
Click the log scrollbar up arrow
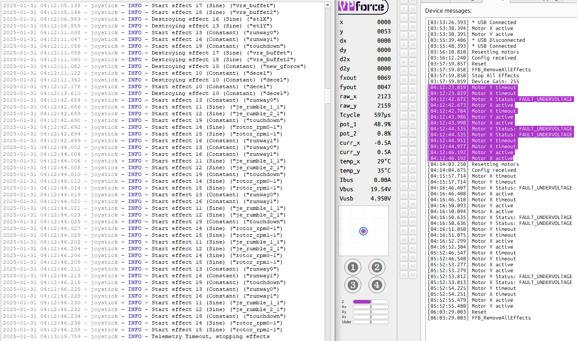[328, 5]
